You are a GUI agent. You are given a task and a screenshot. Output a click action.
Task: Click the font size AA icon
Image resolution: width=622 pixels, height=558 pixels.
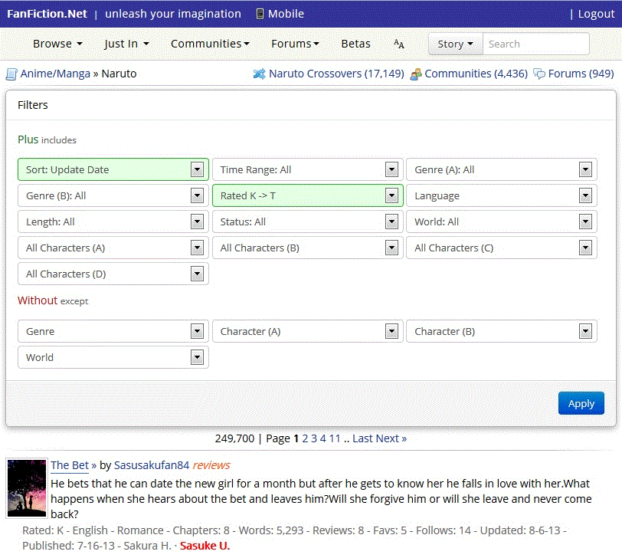click(x=399, y=44)
